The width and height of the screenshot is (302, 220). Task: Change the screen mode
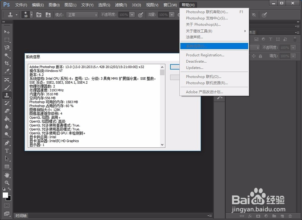[x=7, y=213]
